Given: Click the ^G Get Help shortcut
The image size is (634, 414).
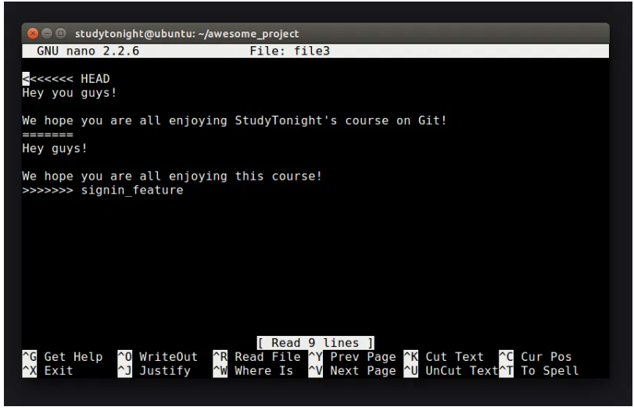Looking at the screenshot, I should tap(63, 357).
